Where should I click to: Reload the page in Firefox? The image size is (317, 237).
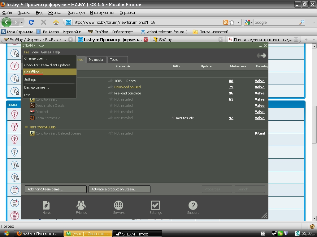31,22
